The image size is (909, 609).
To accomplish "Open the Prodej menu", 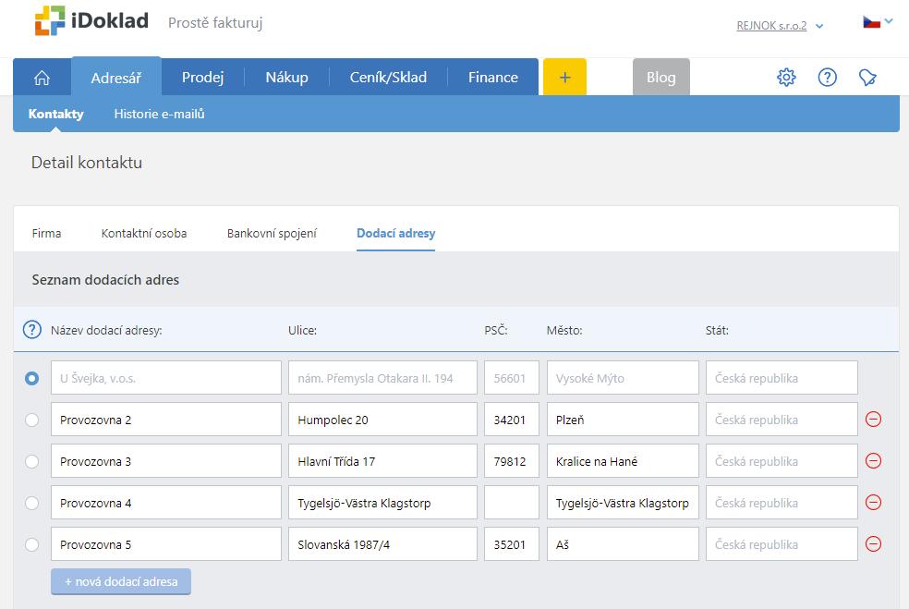I will coord(202,77).
